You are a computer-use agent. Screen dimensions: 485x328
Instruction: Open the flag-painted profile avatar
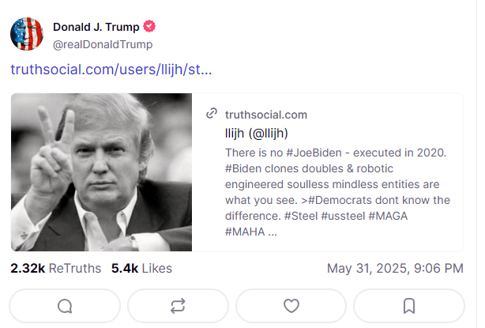pyautogui.click(x=27, y=34)
